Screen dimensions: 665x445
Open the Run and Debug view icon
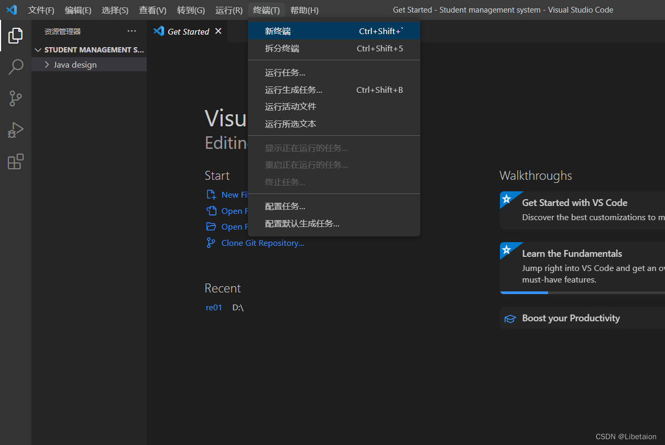click(16, 129)
